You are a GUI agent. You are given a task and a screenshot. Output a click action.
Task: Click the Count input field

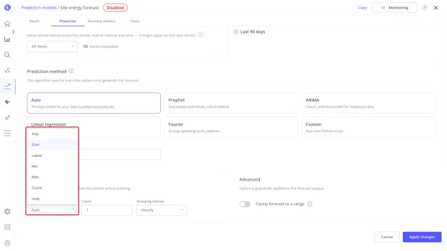click(x=107, y=210)
